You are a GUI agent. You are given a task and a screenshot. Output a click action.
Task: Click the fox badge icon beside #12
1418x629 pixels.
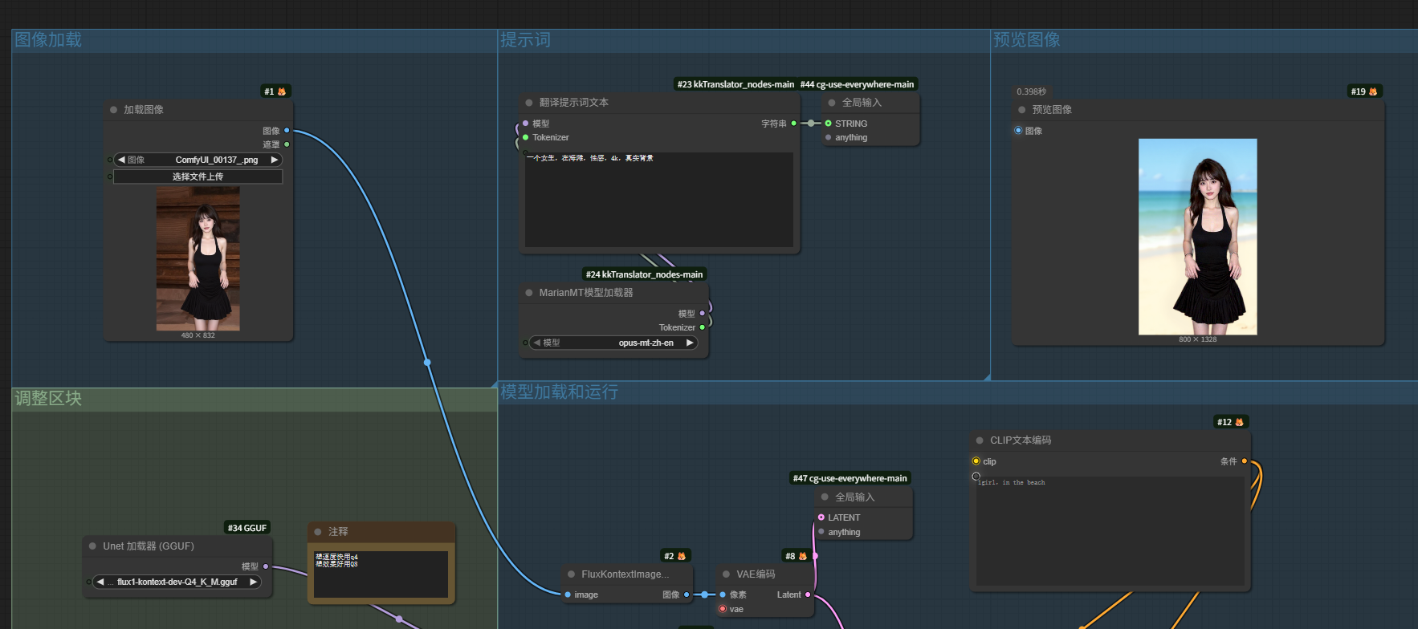click(1239, 422)
